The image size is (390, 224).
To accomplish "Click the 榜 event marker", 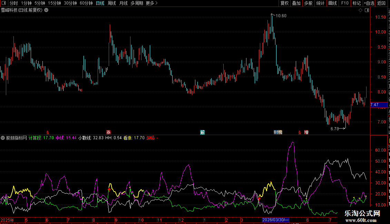I will [280, 132].
